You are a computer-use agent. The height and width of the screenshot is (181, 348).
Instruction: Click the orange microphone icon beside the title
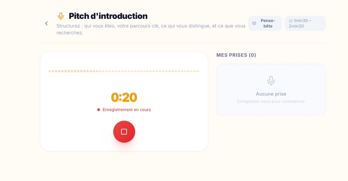[x=61, y=16]
